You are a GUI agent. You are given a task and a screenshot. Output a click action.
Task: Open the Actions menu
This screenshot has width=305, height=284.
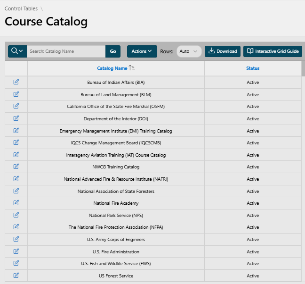(x=142, y=51)
